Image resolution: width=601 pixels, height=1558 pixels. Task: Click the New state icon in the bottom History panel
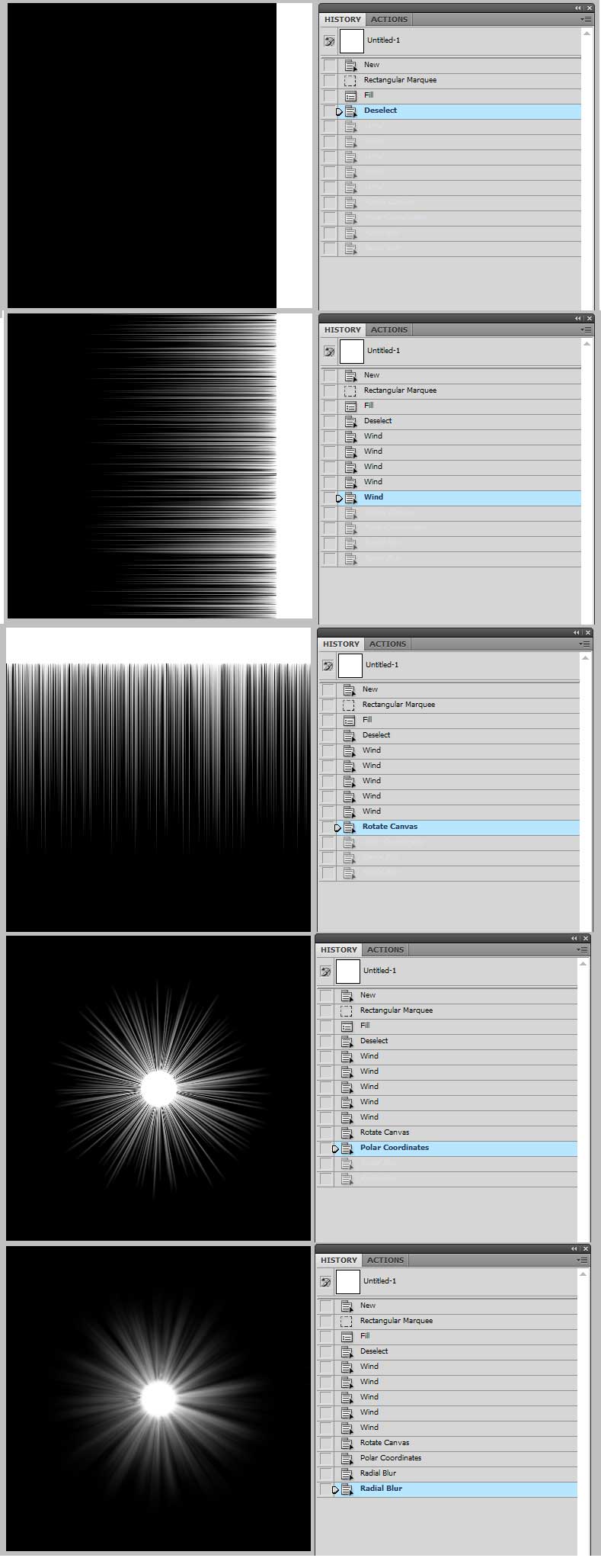[x=347, y=1306]
